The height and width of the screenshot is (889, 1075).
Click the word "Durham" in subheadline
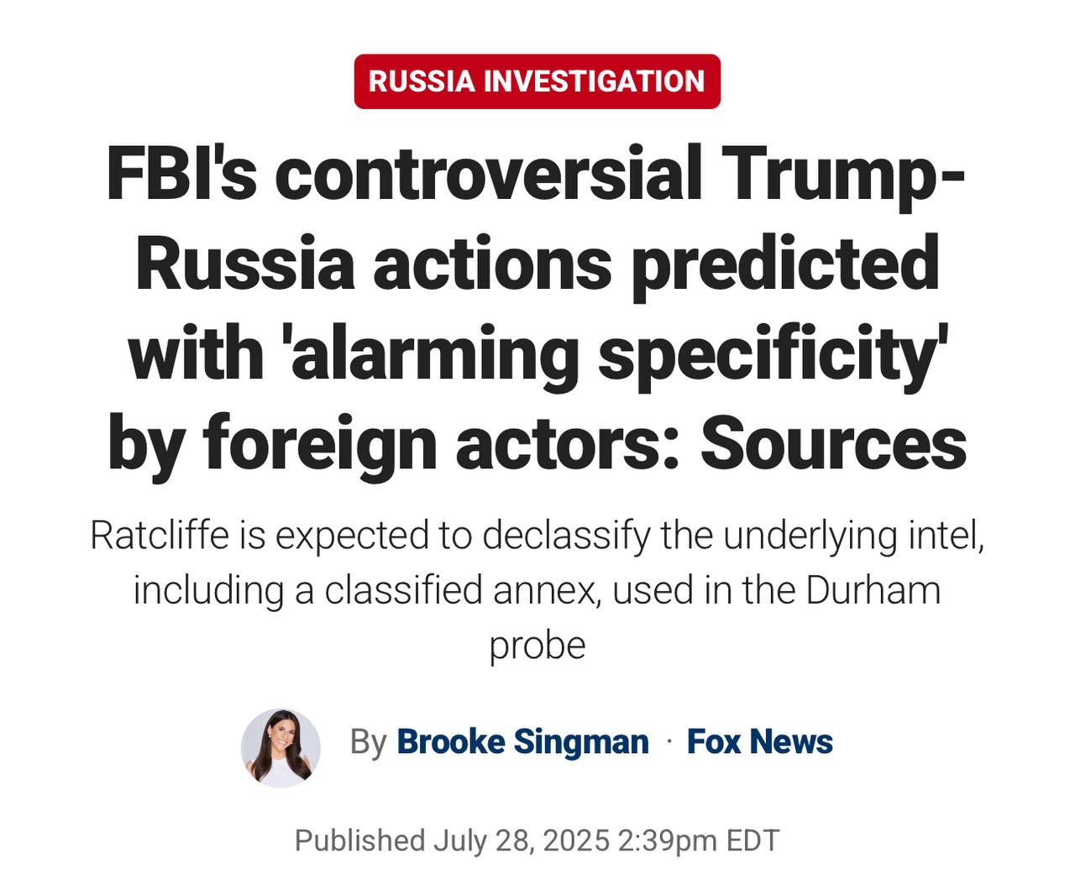[873, 591]
